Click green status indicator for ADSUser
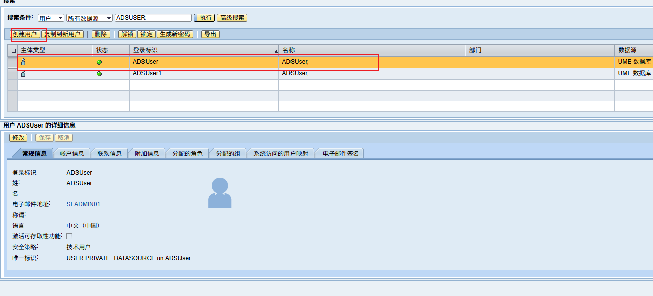 point(99,62)
